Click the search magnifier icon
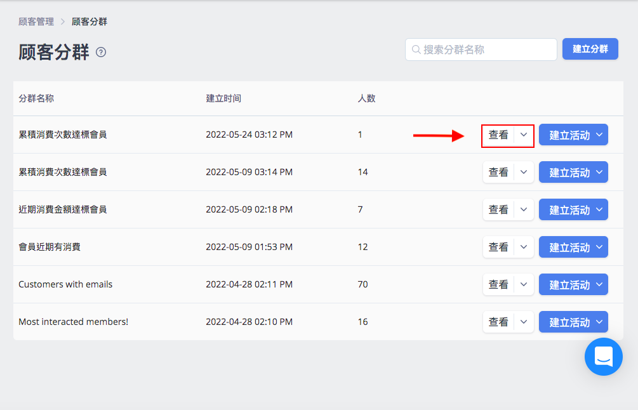Viewport: 638px width, 410px height. point(416,50)
